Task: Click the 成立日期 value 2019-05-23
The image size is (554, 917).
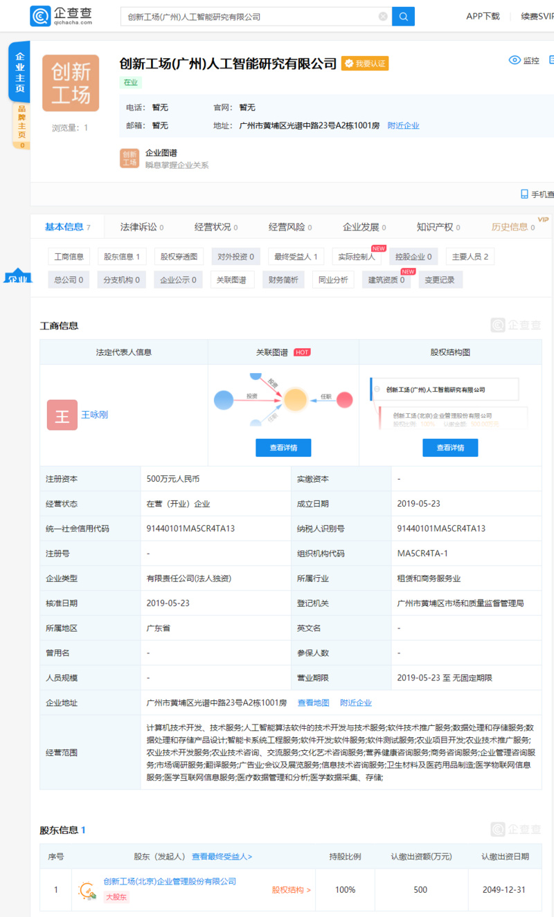Action: pos(419,503)
